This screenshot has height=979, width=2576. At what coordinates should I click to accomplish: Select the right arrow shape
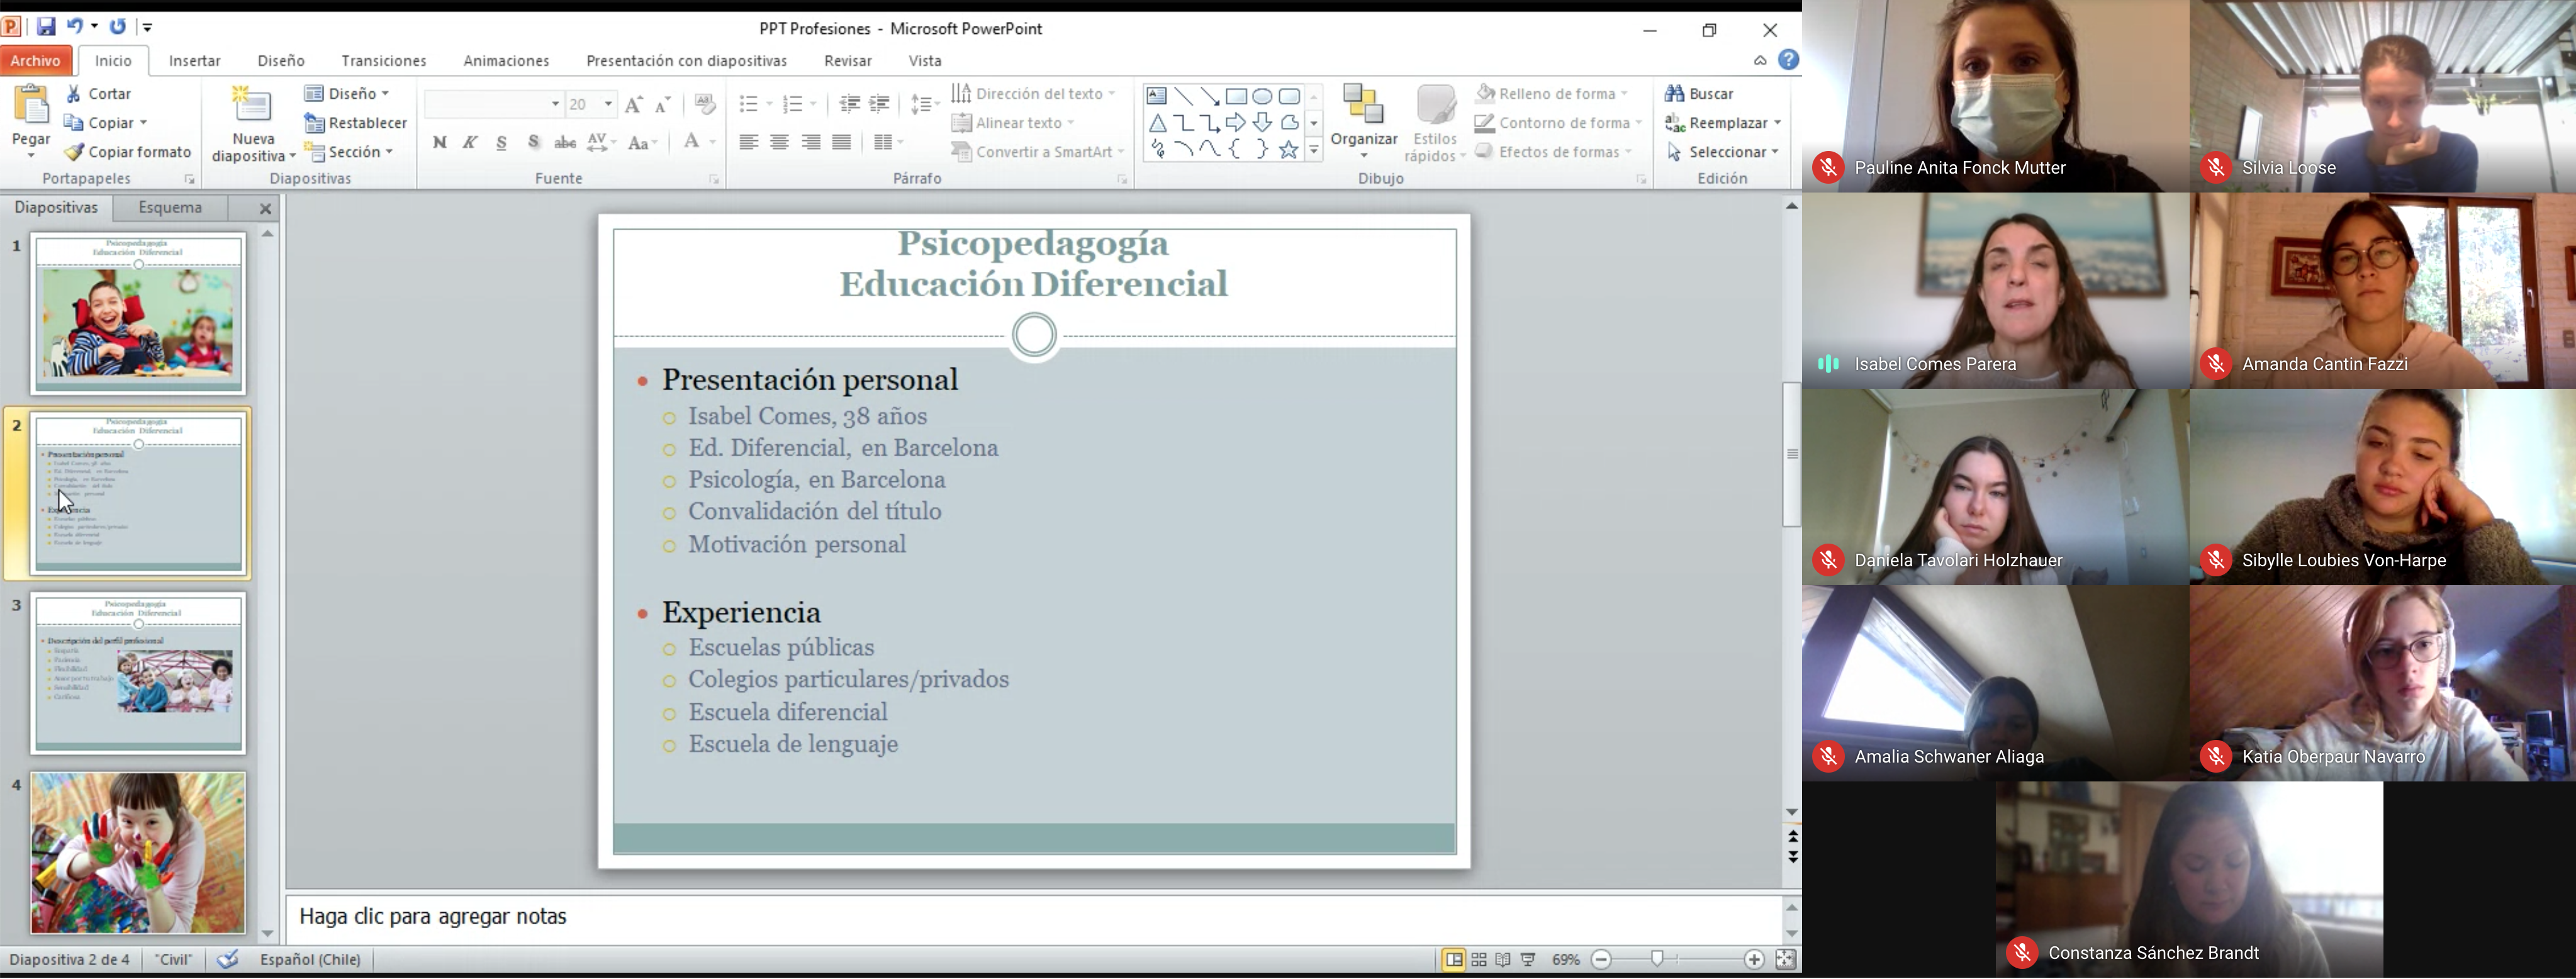(x=1237, y=123)
